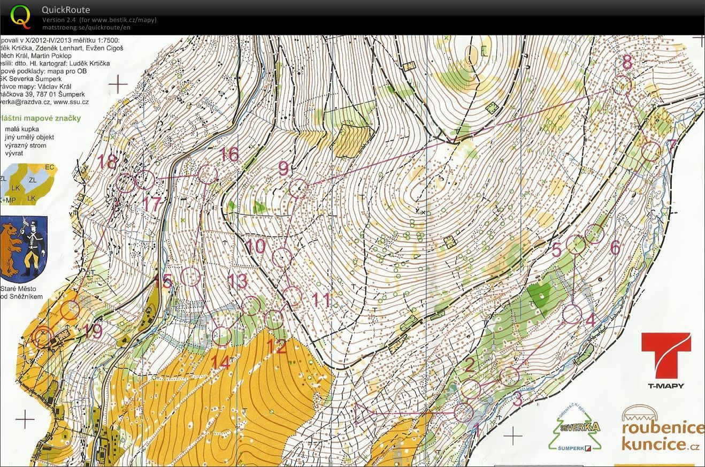Select the 'malá kupka' legend entry
This screenshot has width=705, height=467.
[21, 129]
